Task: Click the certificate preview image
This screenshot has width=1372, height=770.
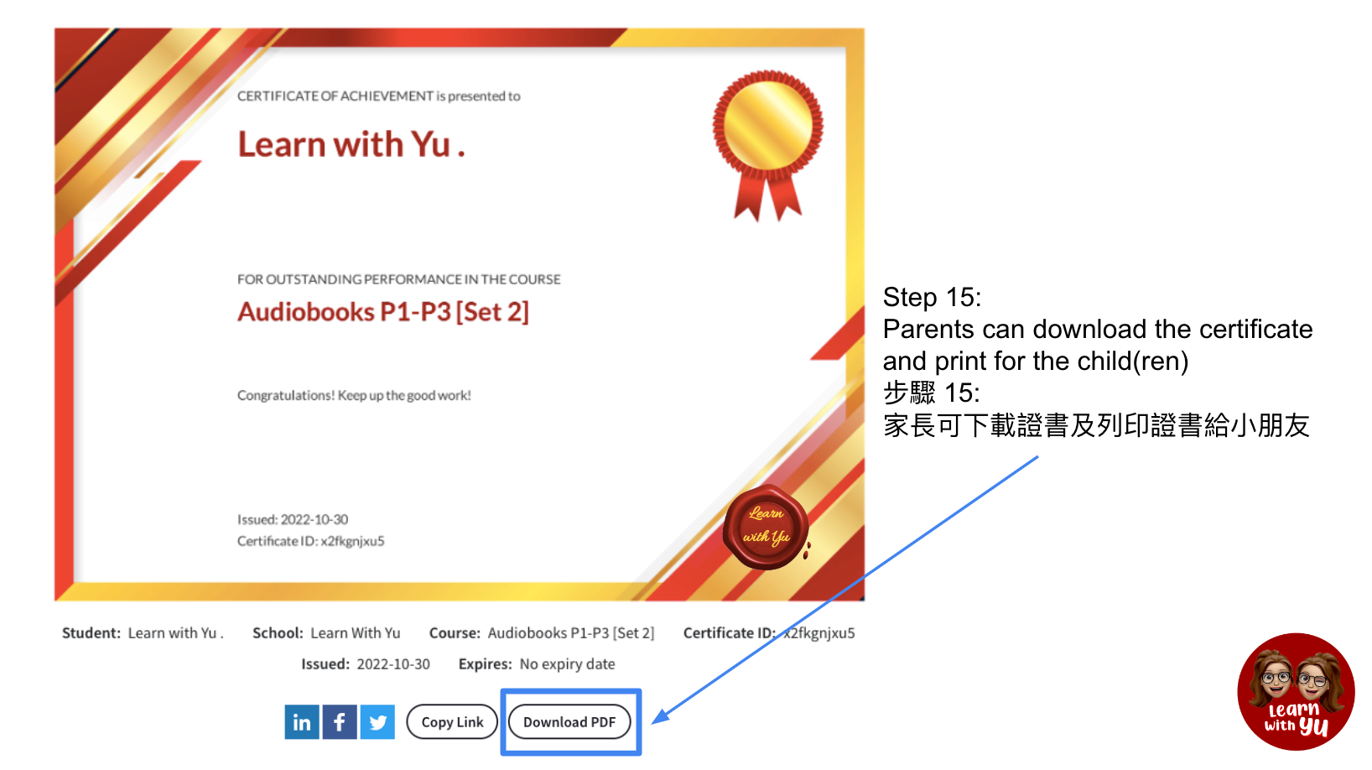Action: pos(460,315)
